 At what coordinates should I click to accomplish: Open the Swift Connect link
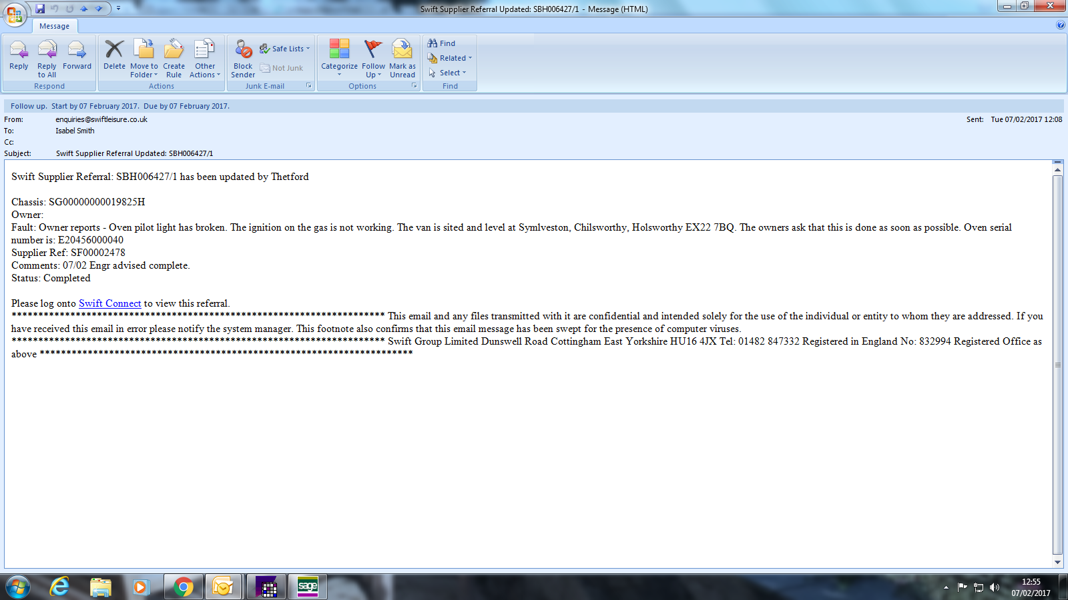(110, 303)
